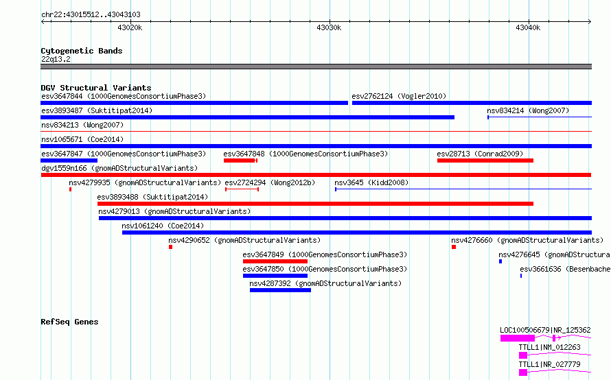Screen dimensions: 611x380
Task: Open nsv4276660 (gnomADStructuralVariants) label
Action: pyautogui.click(x=527, y=240)
